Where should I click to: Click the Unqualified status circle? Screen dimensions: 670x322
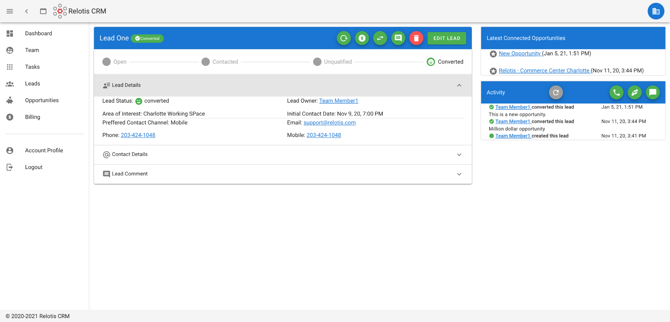coord(317,62)
